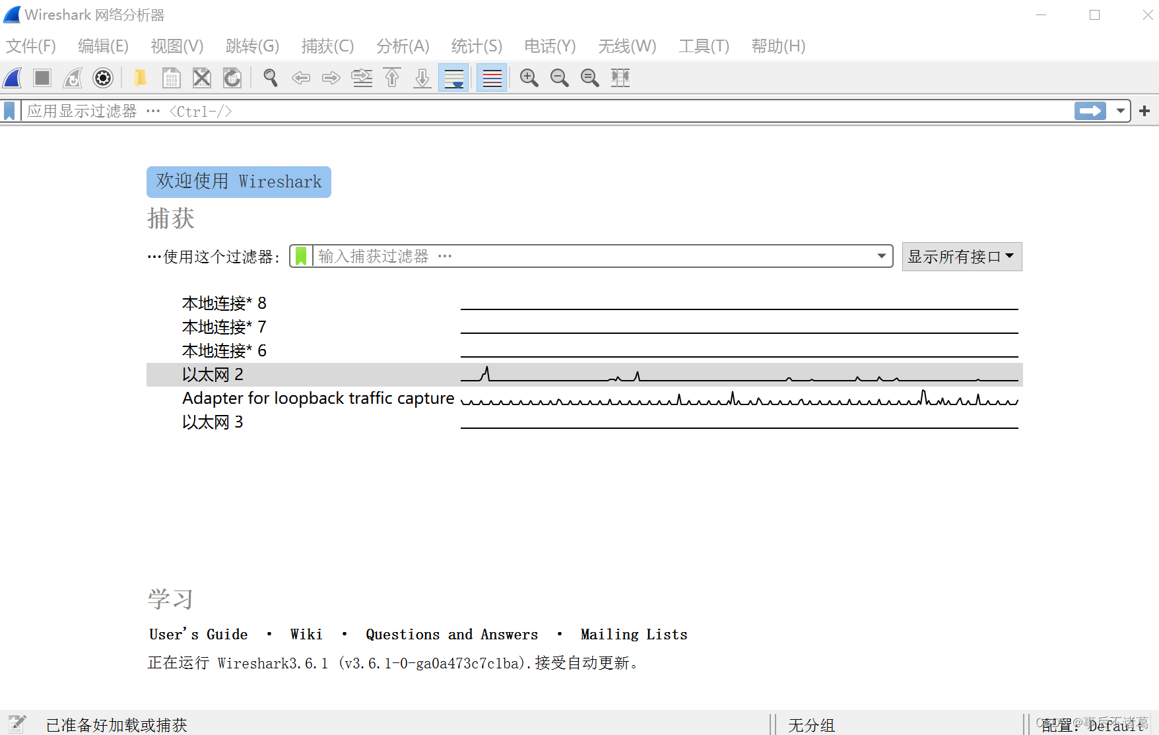
Task: Click the go to specific packet icon
Action: coord(362,78)
